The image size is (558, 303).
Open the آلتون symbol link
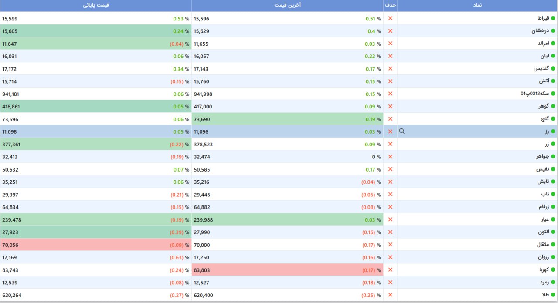point(543,232)
